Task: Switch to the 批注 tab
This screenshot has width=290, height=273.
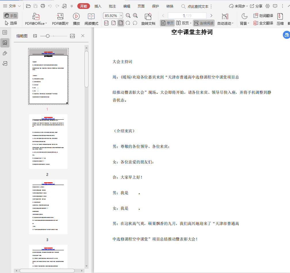Action: tap(112, 6)
